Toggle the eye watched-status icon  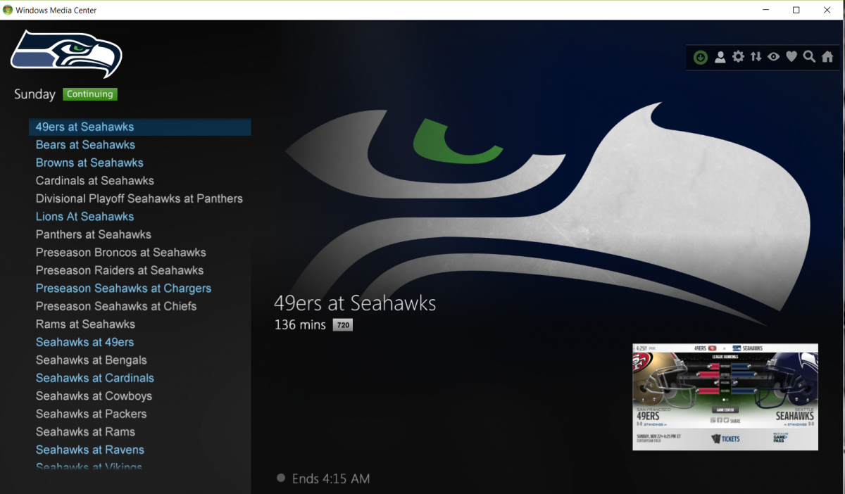(773, 57)
